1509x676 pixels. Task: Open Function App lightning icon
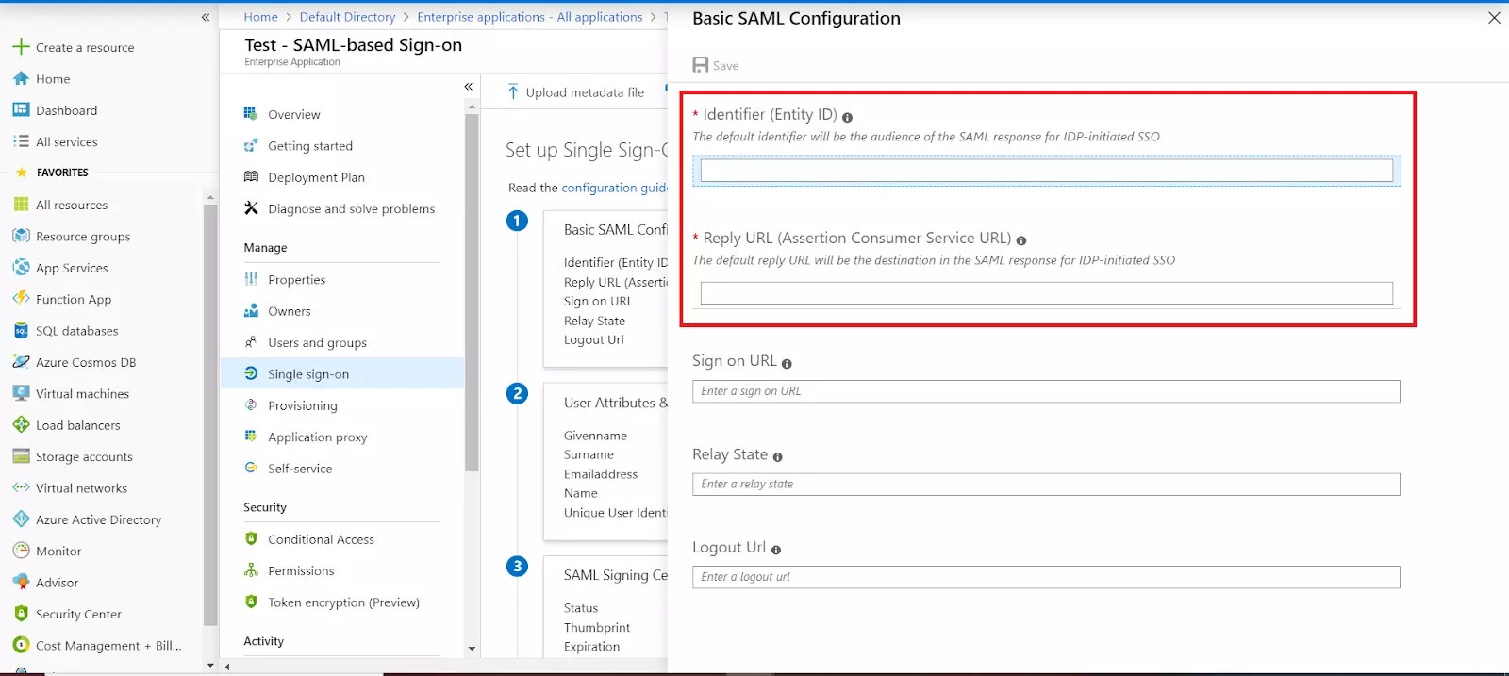(x=21, y=299)
